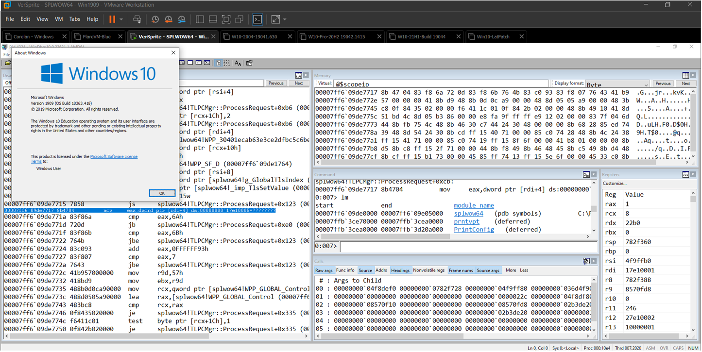Click Previous in the Disassembly window
The width and height of the screenshot is (702, 352).
(x=276, y=83)
